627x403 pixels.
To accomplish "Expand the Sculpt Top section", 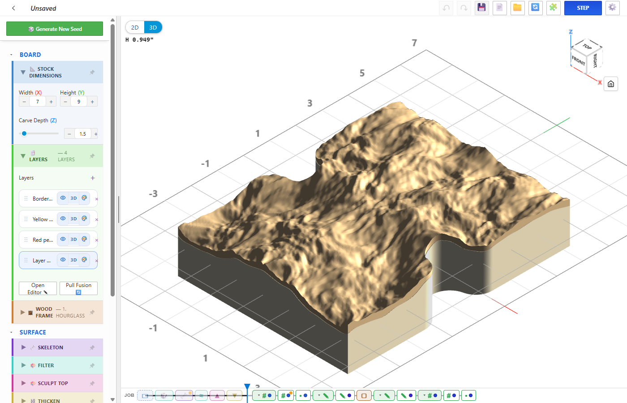I will coord(24,383).
